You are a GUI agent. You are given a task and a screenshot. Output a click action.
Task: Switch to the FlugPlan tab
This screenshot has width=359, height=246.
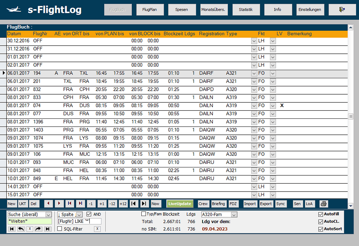(150, 10)
